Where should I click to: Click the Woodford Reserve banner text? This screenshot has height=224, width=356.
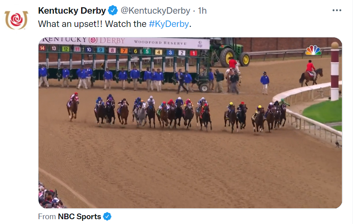click(x=160, y=43)
